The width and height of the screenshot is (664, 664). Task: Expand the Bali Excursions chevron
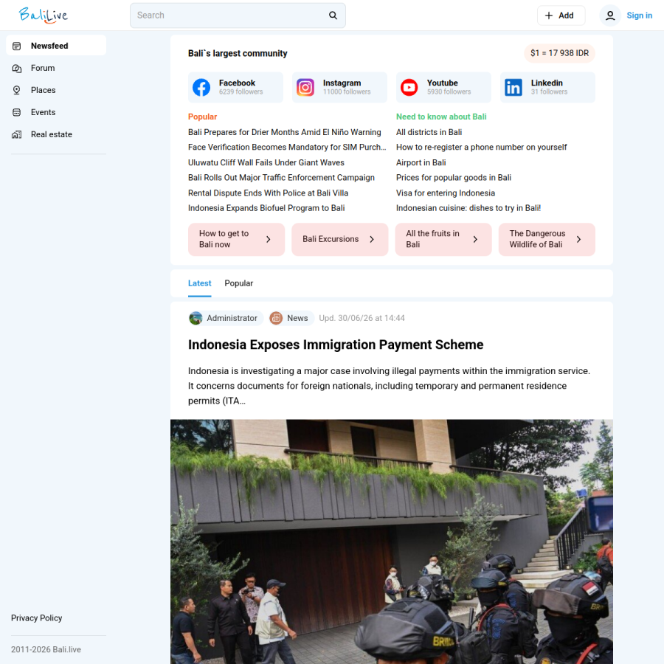[372, 239]
